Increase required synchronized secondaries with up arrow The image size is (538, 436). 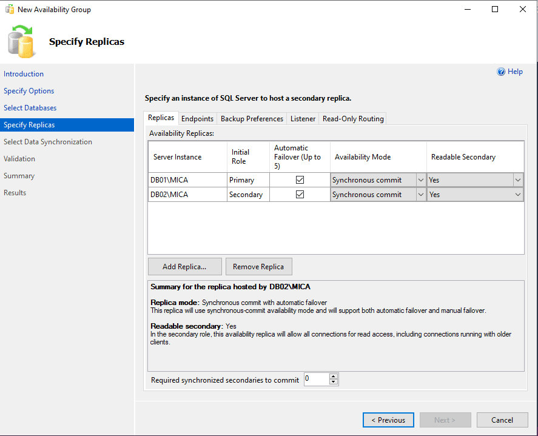click(x=333, y=377)
